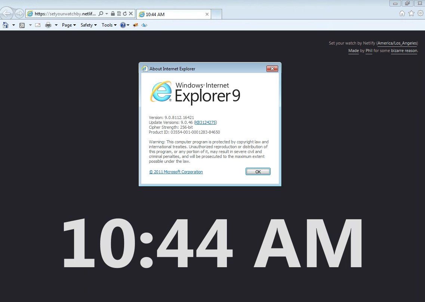This screenshot has width=425, height=302.
Task: Close the About Internet Explorer dialog
Action: click(x=272, y=68)
